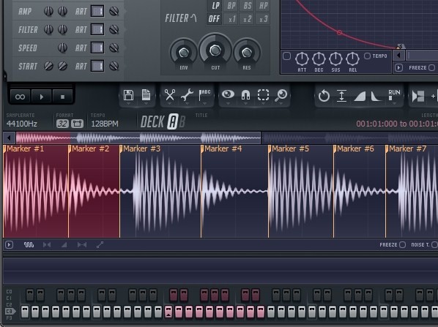Open the magnifier zoom menu
The width and height of the screenshot is (438, 327).
(x=281, y=95)
